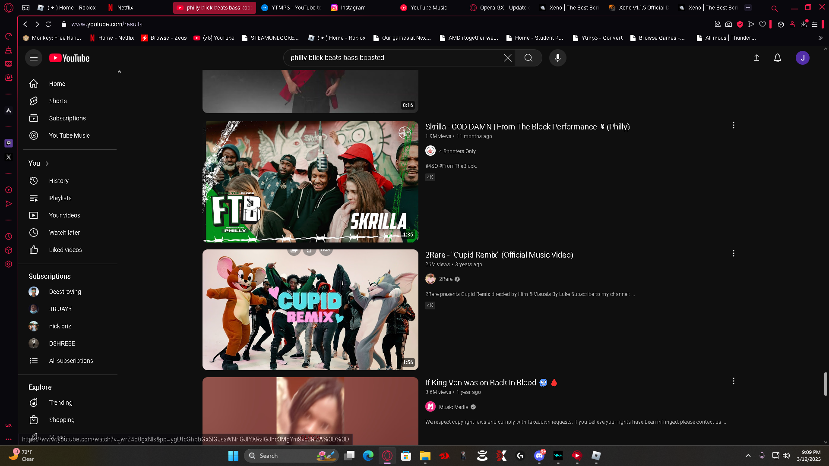Reload the current page
829x466 pixels.
coord(48,24)
